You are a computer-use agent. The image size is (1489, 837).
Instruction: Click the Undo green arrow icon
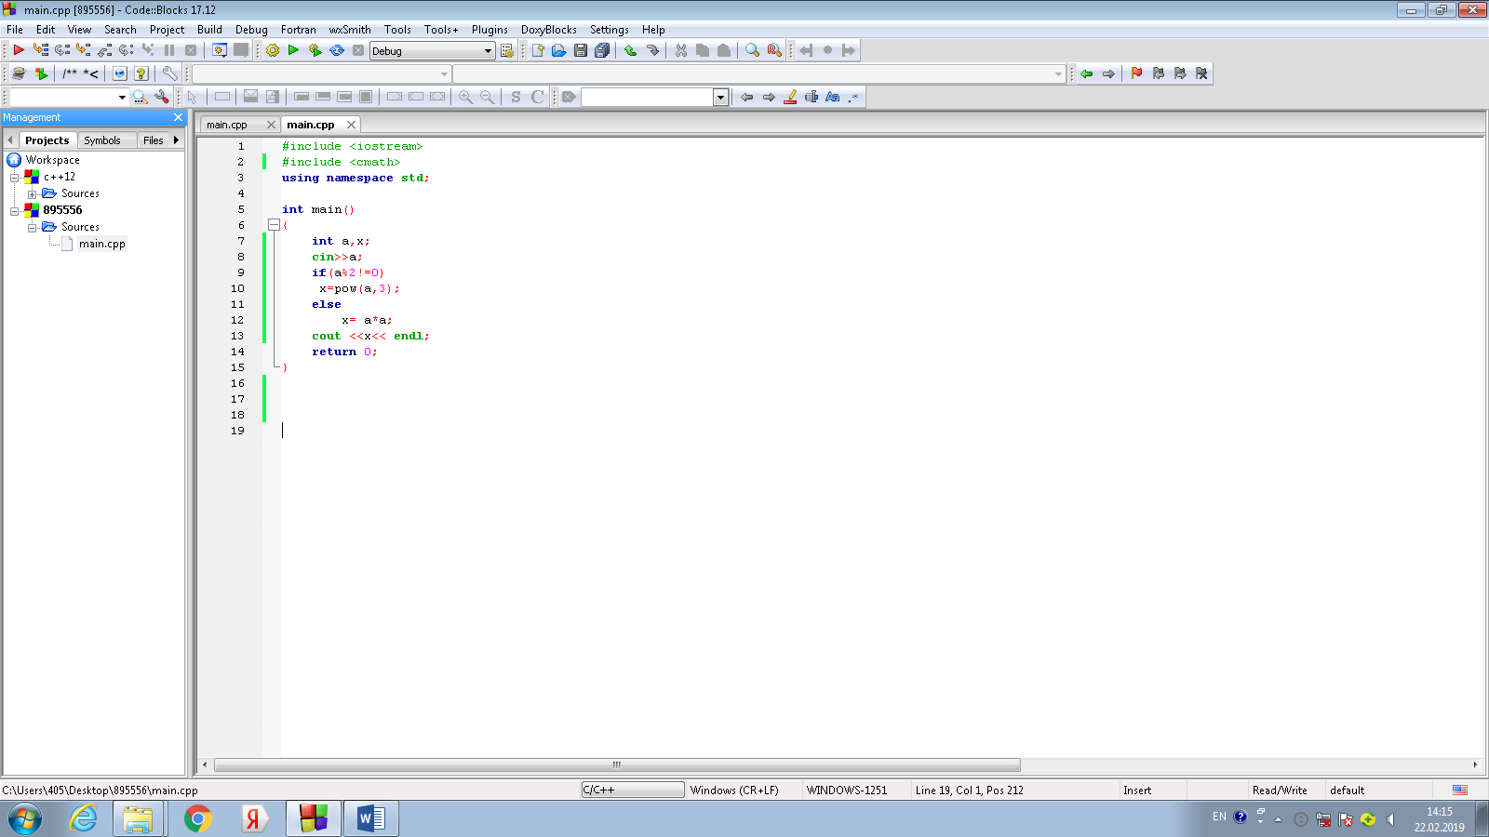630,50
